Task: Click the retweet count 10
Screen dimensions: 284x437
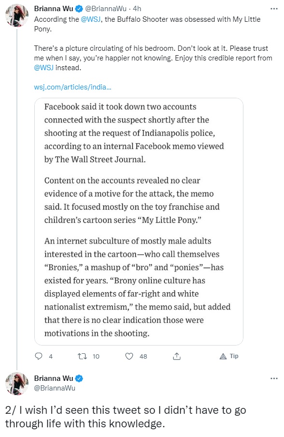Action: [96, 357]
